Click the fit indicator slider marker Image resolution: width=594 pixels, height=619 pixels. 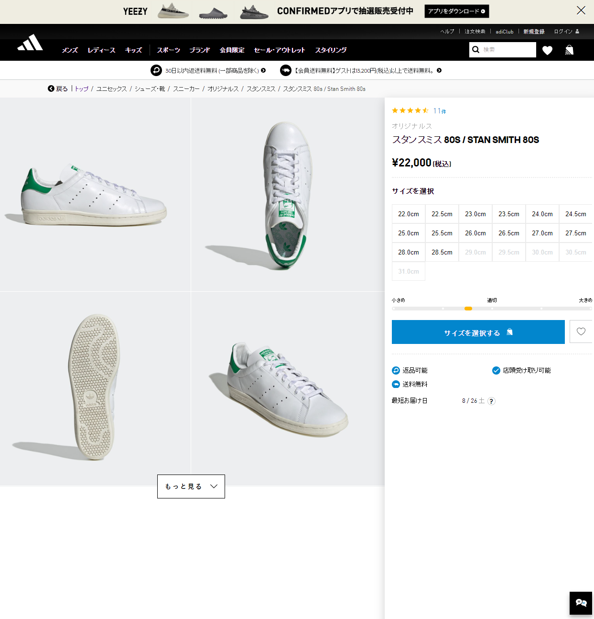(x=468, y=309)
